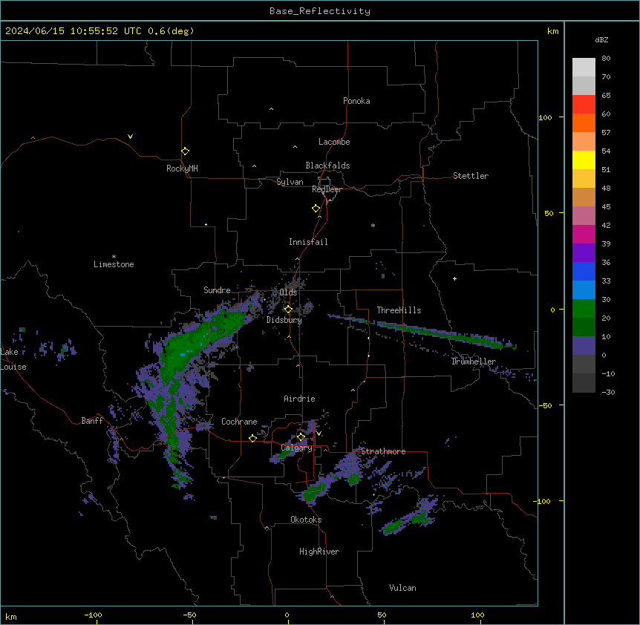Click the Lake Louise label

[13, 359]
